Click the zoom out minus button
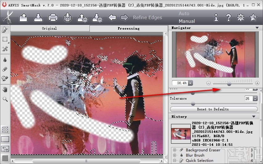This screenshot has width=263, height=164. point(208,83)
